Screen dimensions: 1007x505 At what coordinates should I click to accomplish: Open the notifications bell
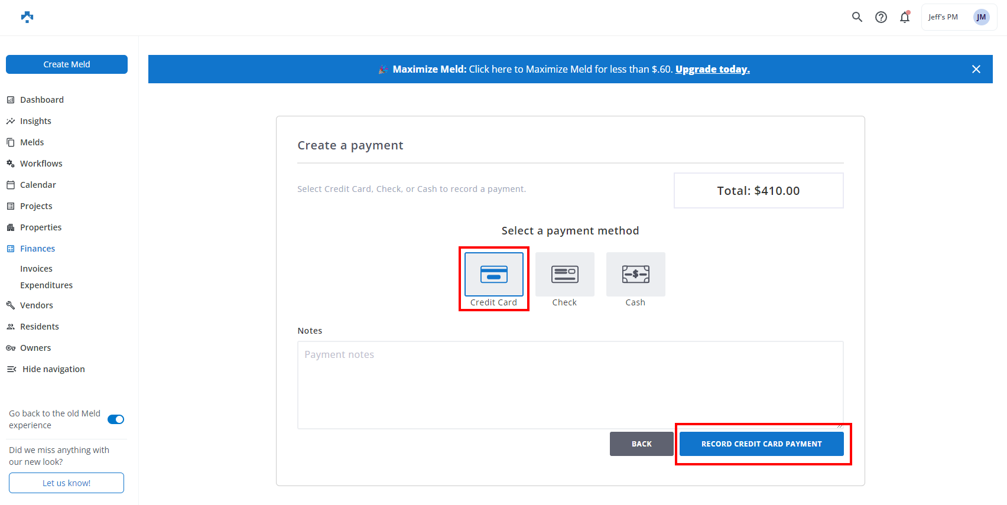click(x=905, y=17)
